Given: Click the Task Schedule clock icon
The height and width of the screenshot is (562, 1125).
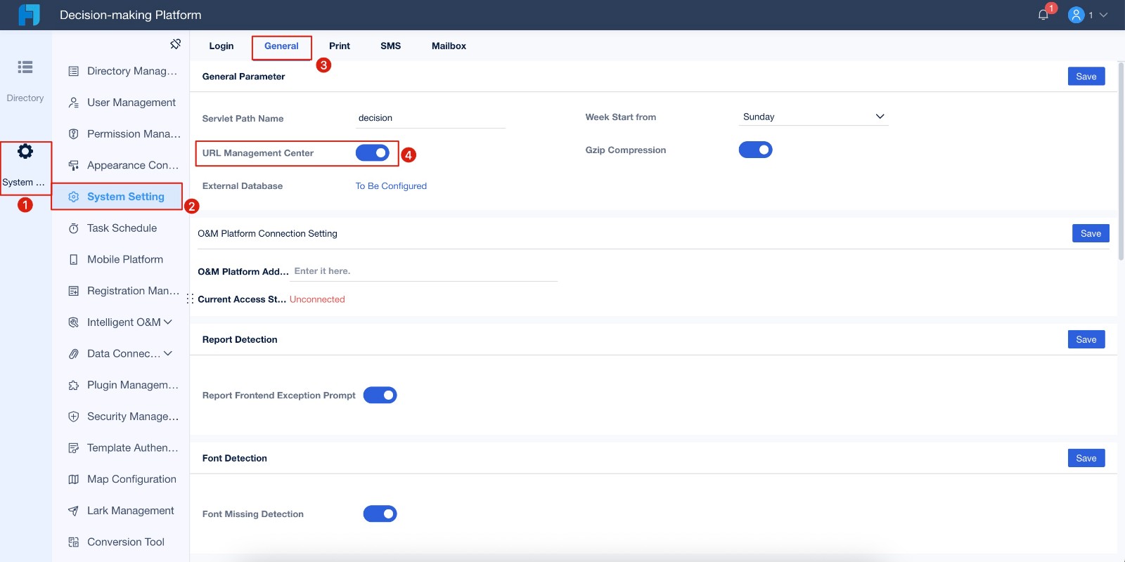Looking at the screenshot, I should point(73,228).
